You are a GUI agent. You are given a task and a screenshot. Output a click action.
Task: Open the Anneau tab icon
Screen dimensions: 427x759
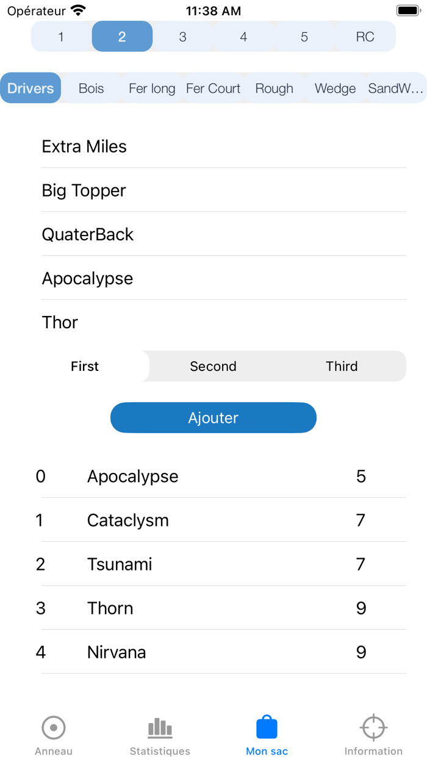(x=54, y=728)
